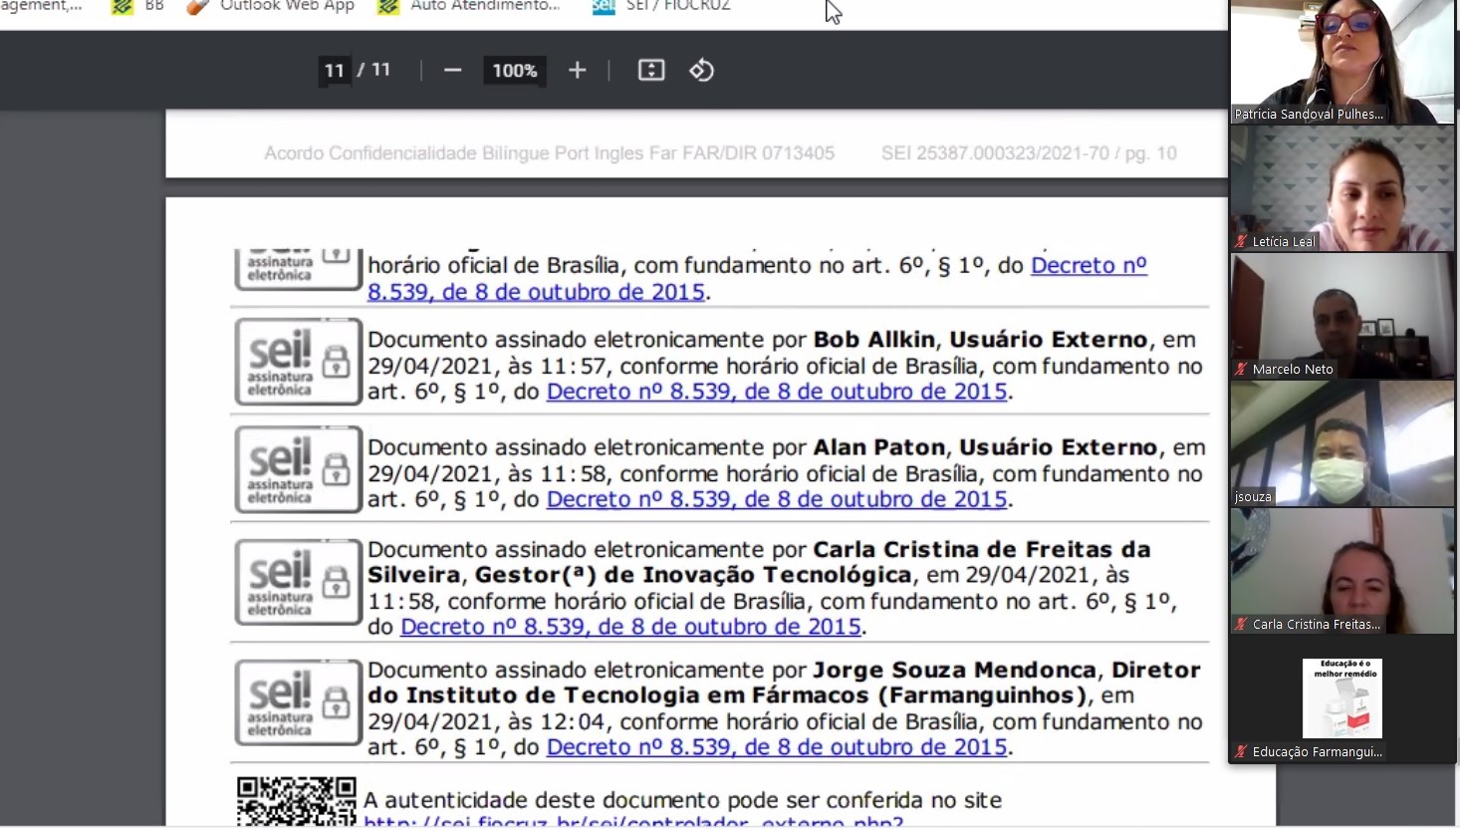Image resolution: width=1460 pixels, height=830 pixels.
Task: Click the muted microphone icon for Letícia Leal
Action: click(1241, 241)
